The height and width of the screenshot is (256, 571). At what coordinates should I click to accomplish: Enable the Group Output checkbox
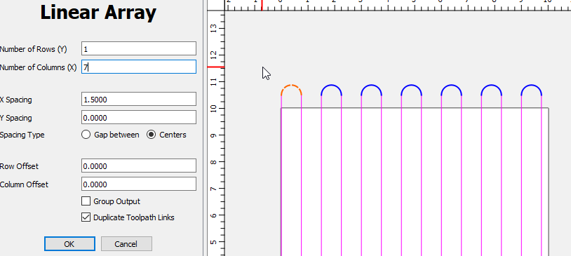click(x=86, y=201)
